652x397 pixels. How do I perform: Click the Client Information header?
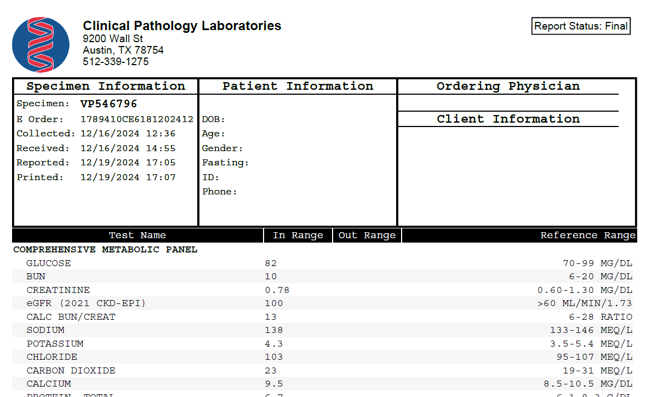pos(508,119)
